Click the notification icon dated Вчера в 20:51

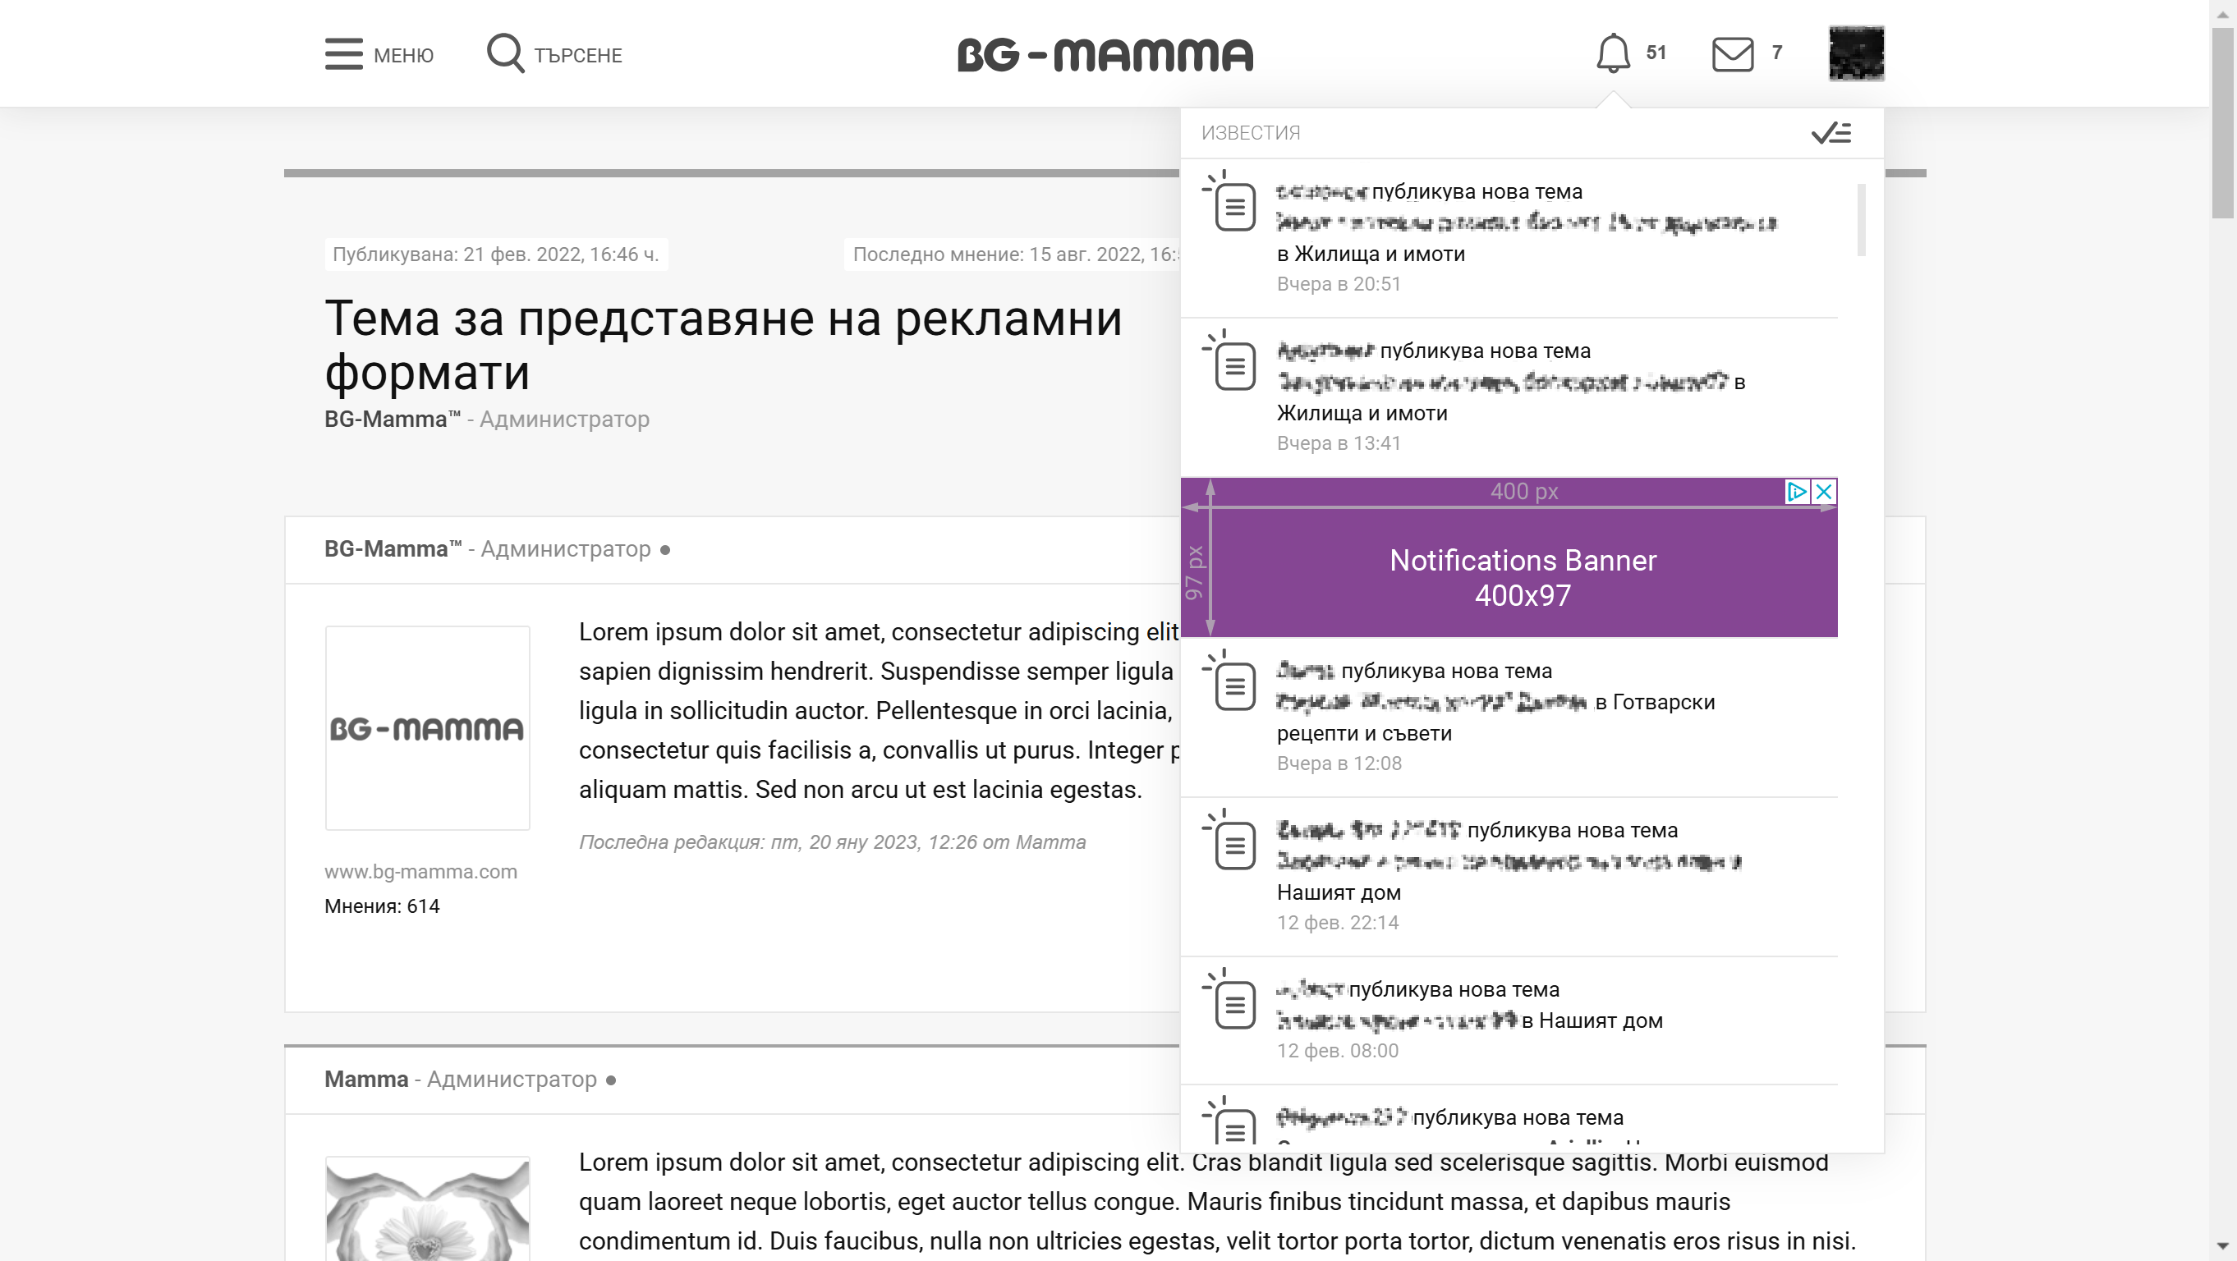pyautogui.click(x=1229, y=200)
